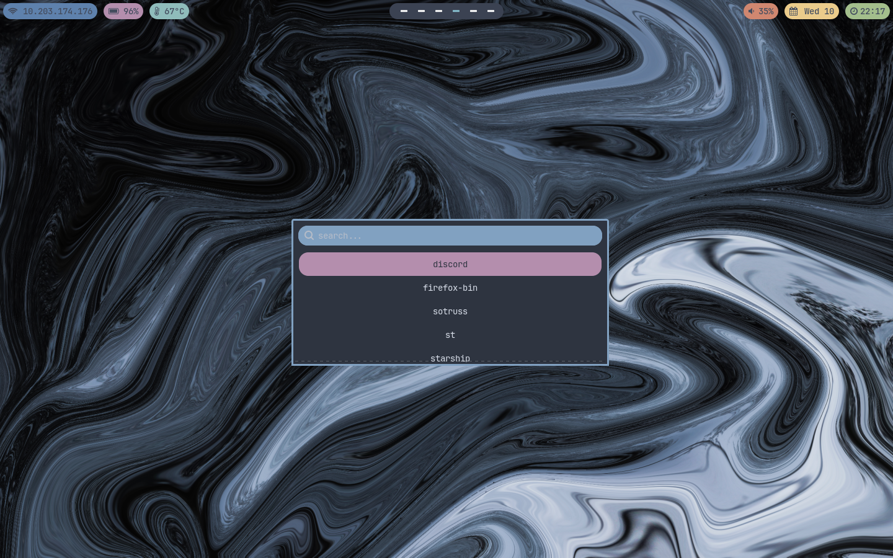This screenshot has height=558, width=893.
Task: Launch firefox-bin from the launcher
Action: click(x=450, y=288)
